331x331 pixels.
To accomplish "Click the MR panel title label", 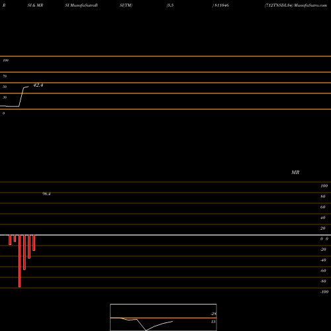I will [295, 172].
